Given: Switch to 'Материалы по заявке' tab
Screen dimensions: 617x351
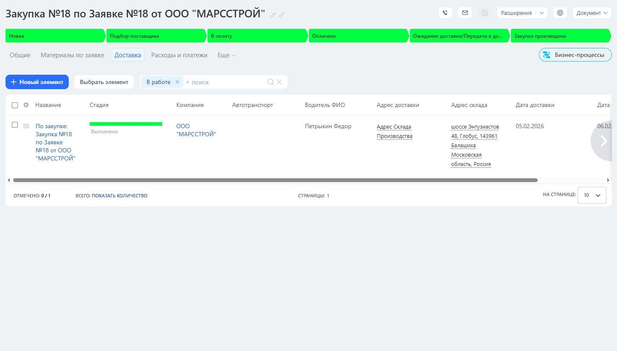Looking at the screenshot, I should [x=72, y=55].
